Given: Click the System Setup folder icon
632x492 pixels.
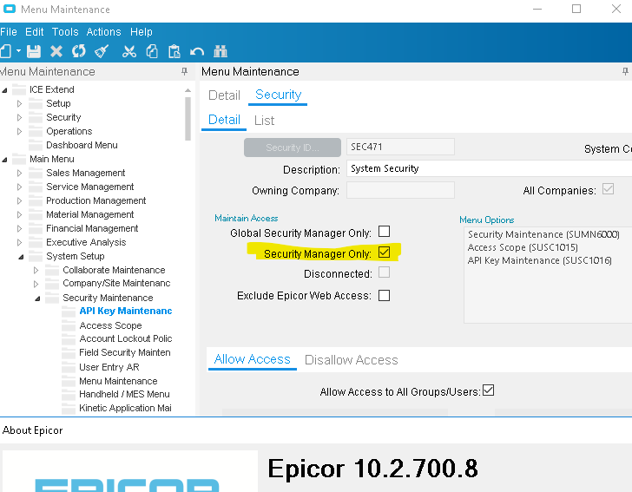Looking at the screenshot, I should [x=36, y=256].
